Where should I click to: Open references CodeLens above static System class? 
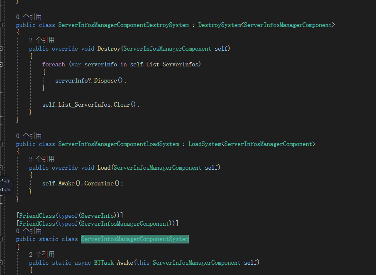coord(29,231)
